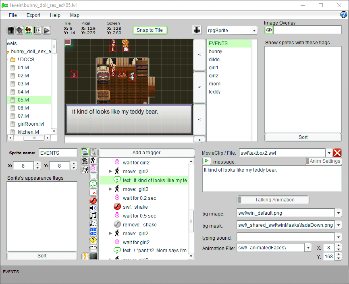349x284 pixels.
Task: Click the Add a trigger button
Action: [146, 153]
